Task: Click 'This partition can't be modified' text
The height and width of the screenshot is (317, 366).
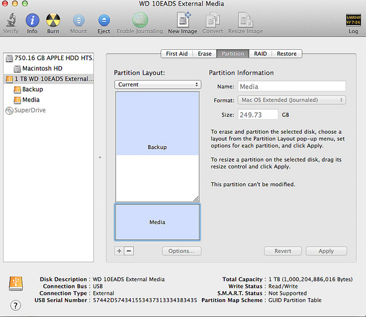Action: tap(253, 184)
